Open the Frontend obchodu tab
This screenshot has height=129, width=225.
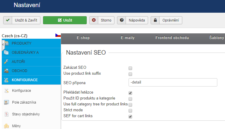tap(172, 37)
